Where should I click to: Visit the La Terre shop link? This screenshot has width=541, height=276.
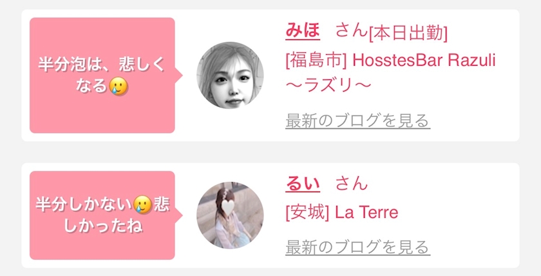coord(342,213)
